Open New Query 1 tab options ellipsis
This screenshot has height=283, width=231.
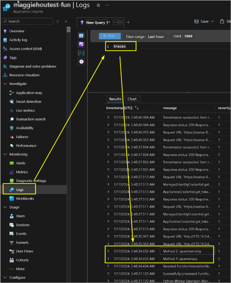pos(116,22)
